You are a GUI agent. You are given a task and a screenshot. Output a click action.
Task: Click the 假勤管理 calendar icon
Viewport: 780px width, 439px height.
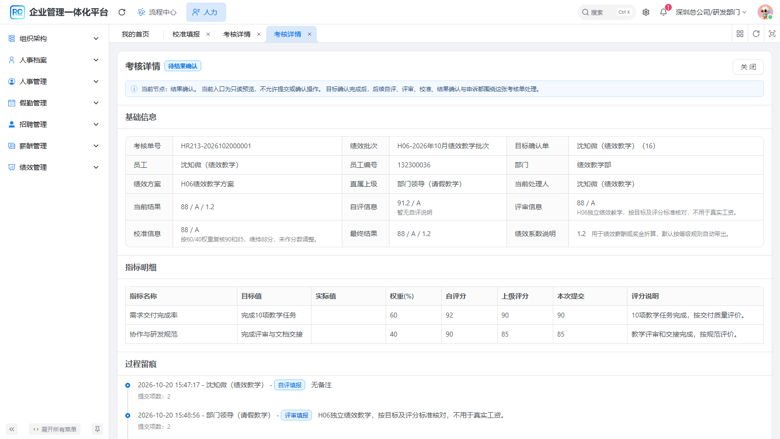12,103
